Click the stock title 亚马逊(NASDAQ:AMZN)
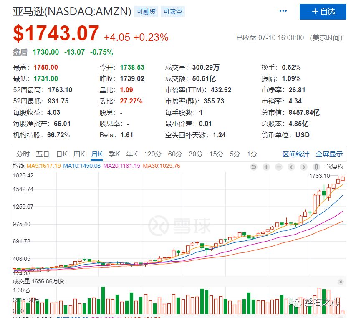This screenshot has height=318, width=351. pos(72,11)
